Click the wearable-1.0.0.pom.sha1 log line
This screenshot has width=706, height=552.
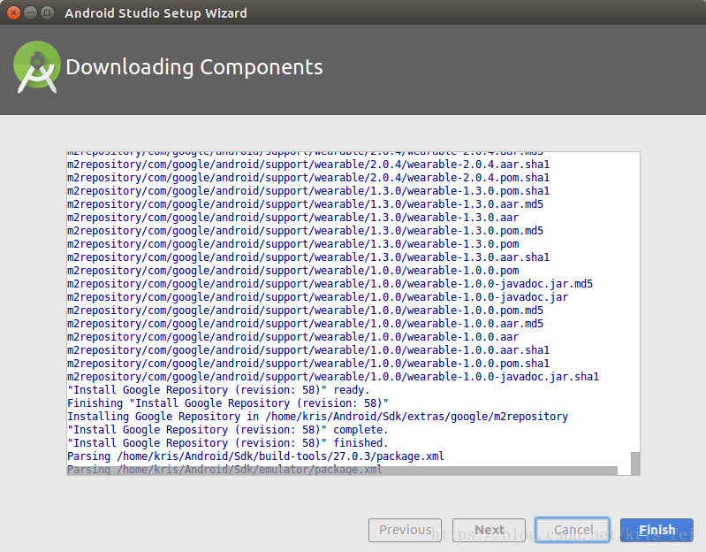pyautogui.click(x=308, y=364)
